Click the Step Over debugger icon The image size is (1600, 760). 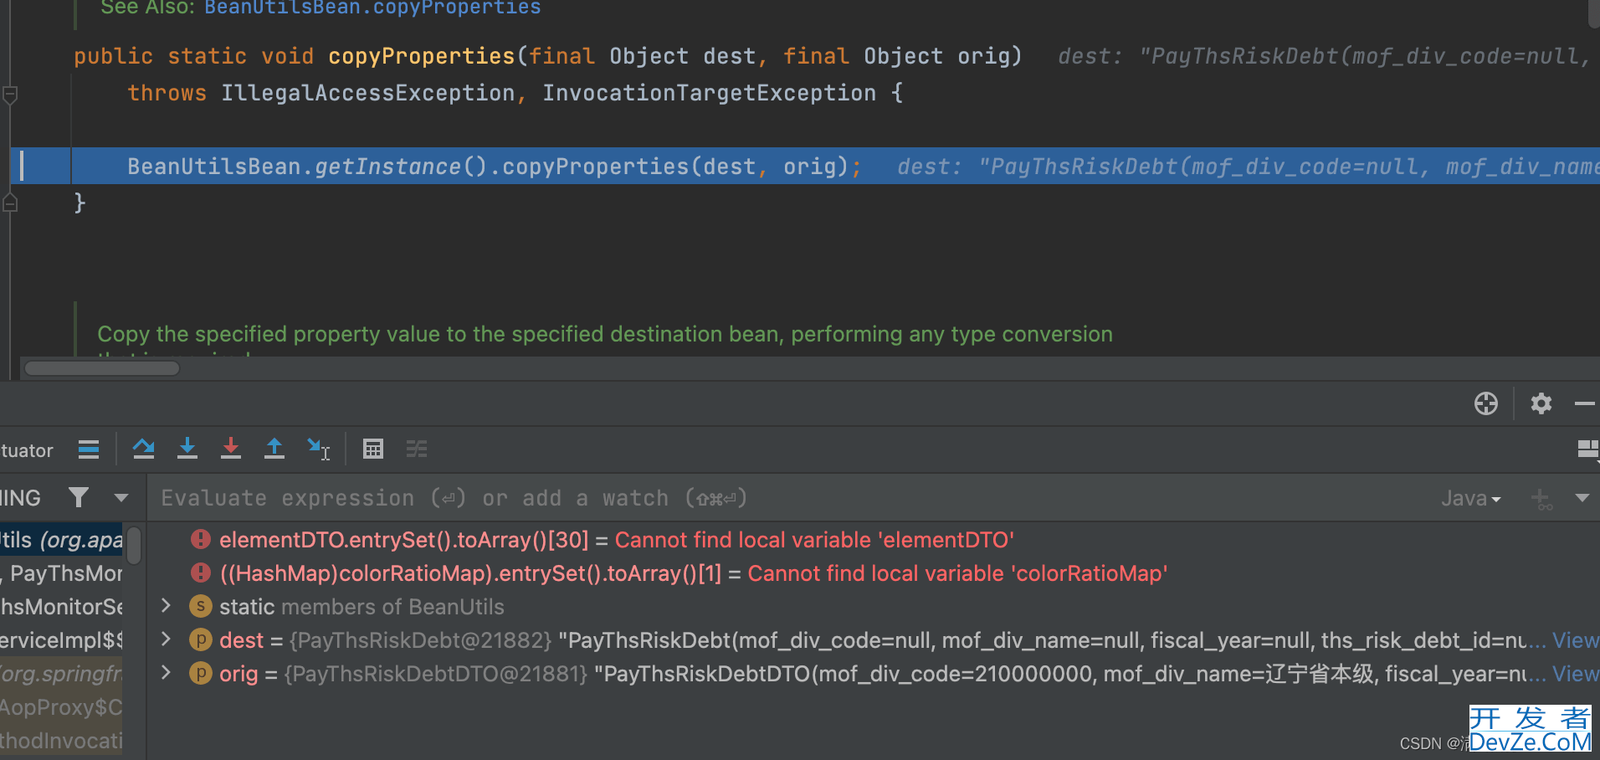click(144, 449)
